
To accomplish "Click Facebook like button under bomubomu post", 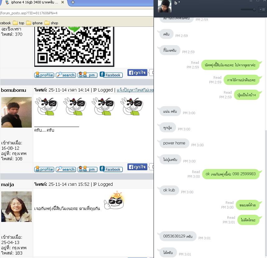I will pyautogui.click(x=137, y=167).
